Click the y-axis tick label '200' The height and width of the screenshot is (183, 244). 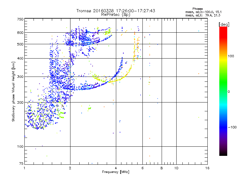pyautogui.click(x=20, y=102)
